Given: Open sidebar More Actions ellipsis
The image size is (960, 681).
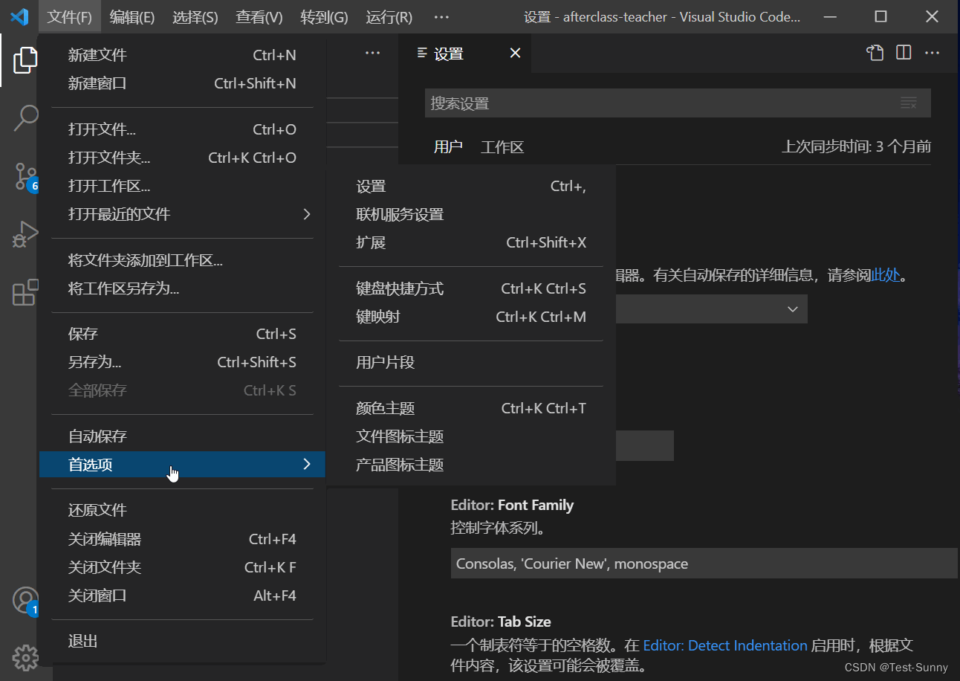Looking at the screenshot, I should [x=372, y=53].
